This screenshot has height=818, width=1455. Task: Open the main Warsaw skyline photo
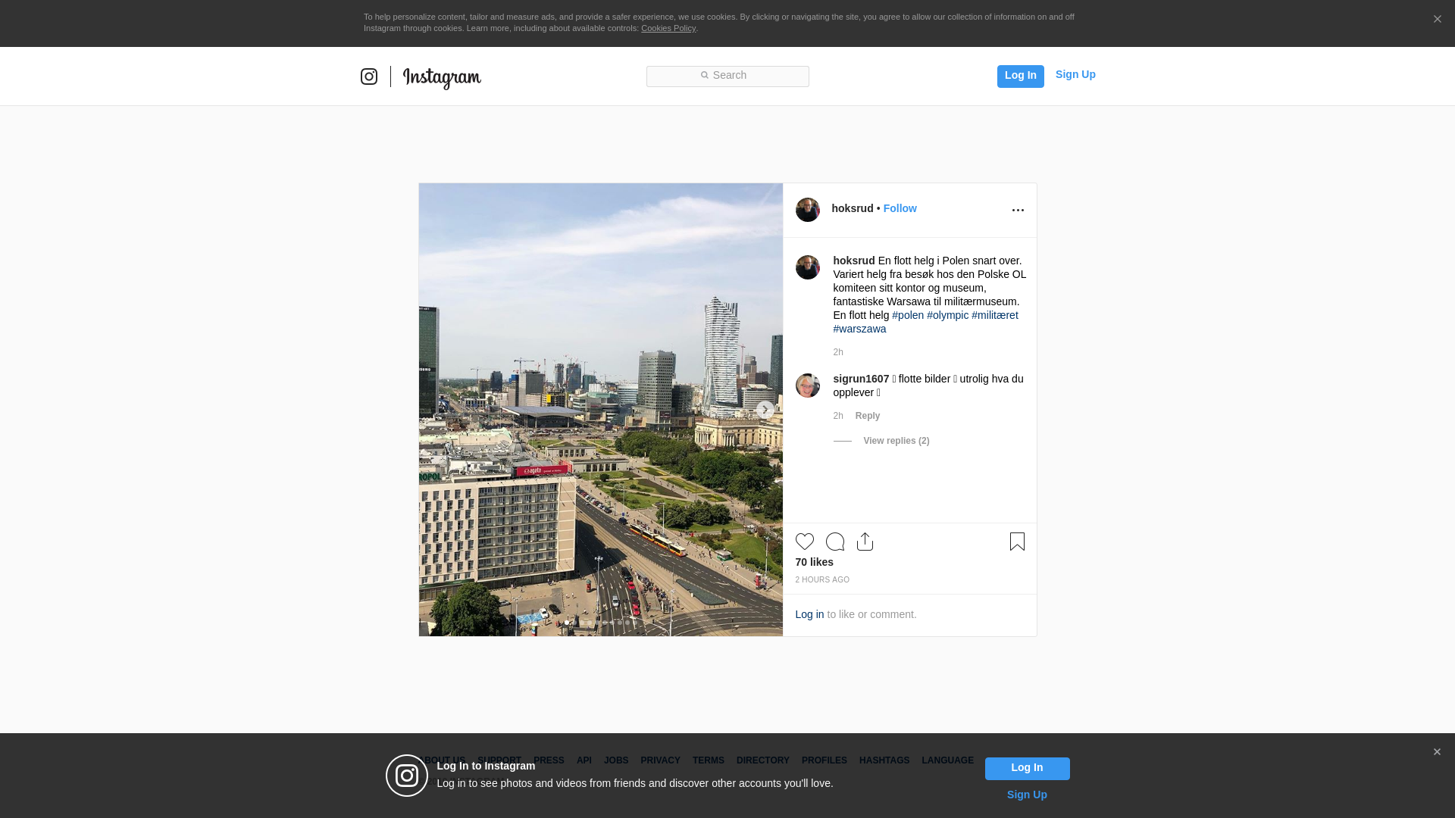[600, 410]
